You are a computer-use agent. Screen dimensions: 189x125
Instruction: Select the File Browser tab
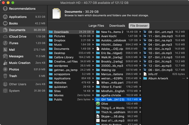tap(139, 26)
